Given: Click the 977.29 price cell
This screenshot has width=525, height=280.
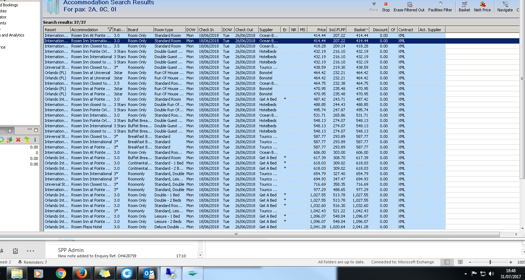Looking at the screenshot, I should click(x=317, y=190).
